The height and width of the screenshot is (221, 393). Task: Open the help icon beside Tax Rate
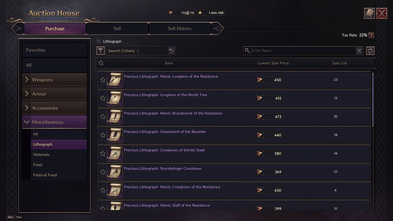coord(370,35)
